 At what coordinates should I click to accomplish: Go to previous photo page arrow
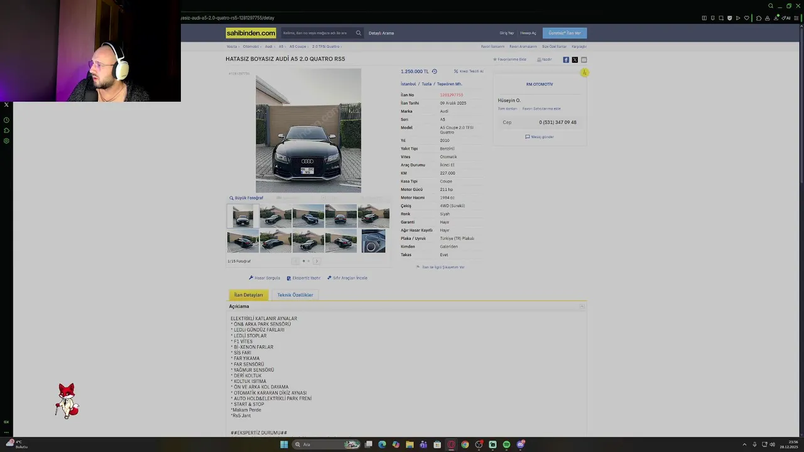point(296,261)
